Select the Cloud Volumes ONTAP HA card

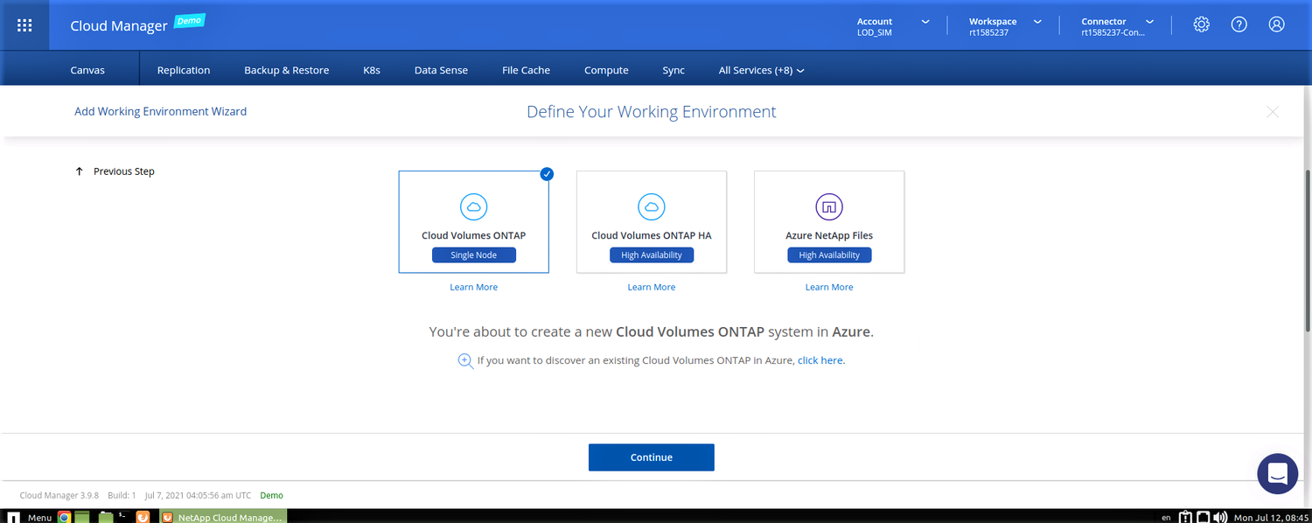(x=652, y=222)
